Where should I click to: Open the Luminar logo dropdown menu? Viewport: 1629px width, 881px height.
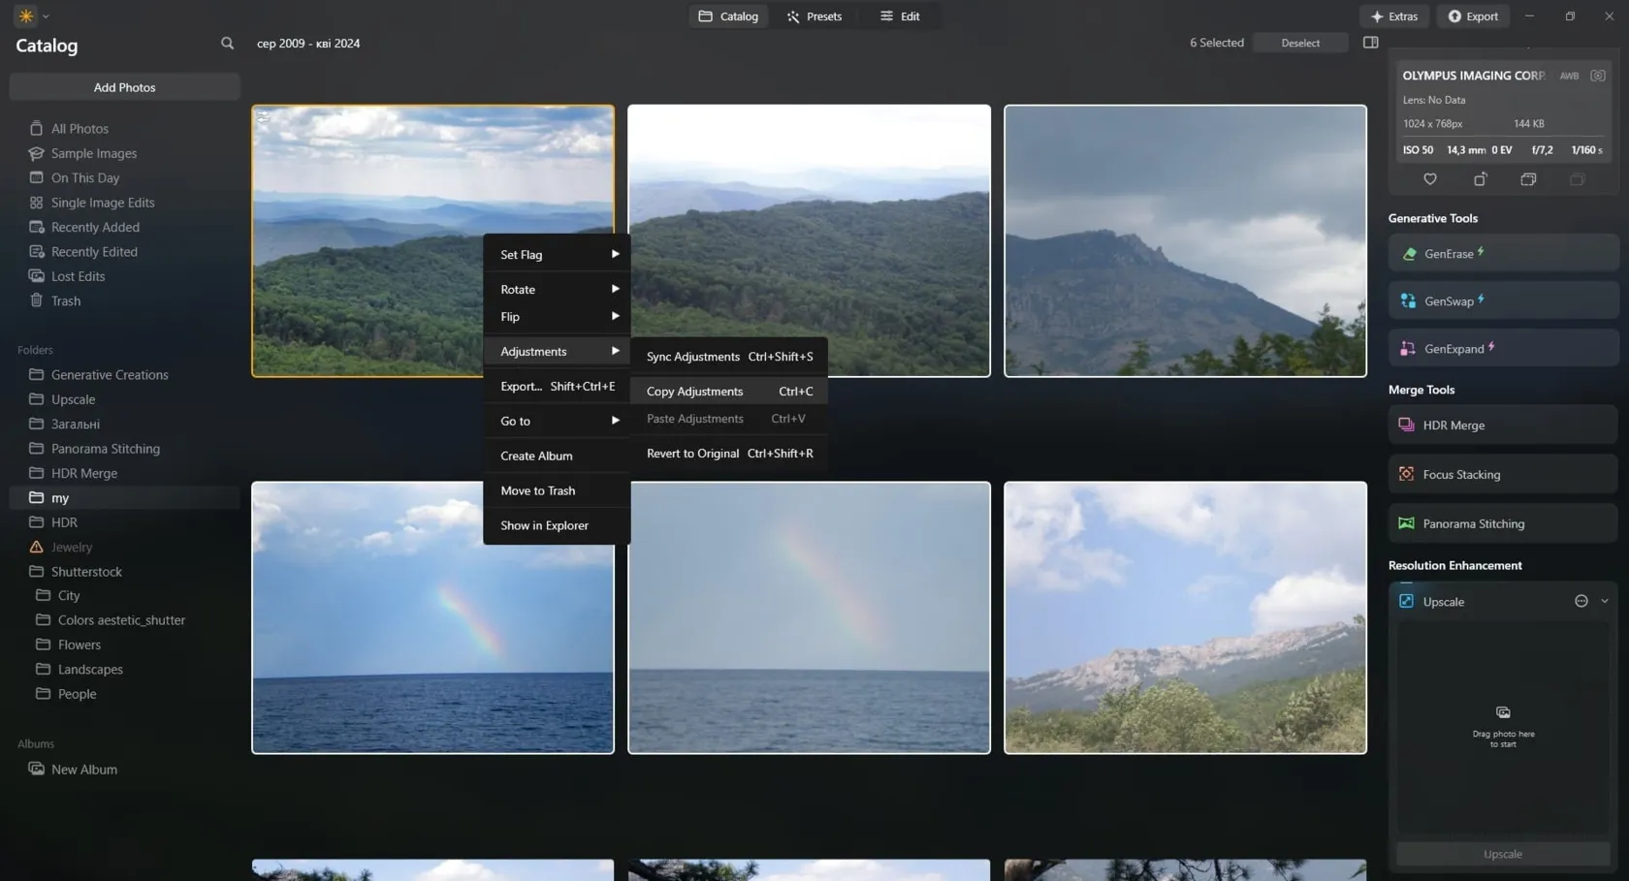point(32,16)
